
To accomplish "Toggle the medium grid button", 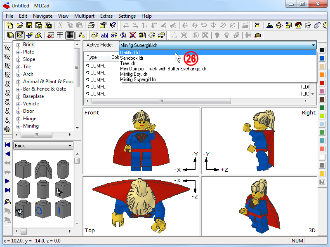I will [x=60, y=35].
